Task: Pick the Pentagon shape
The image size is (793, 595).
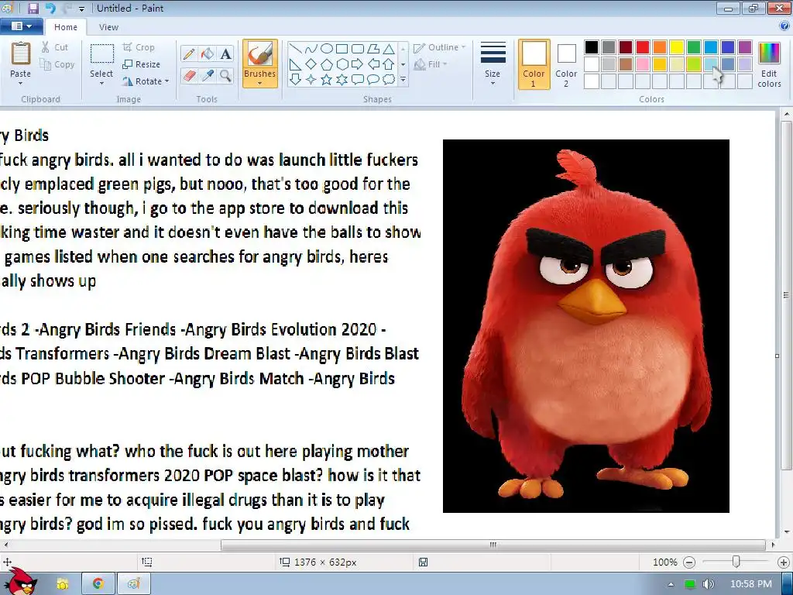Action: [327, 64]
